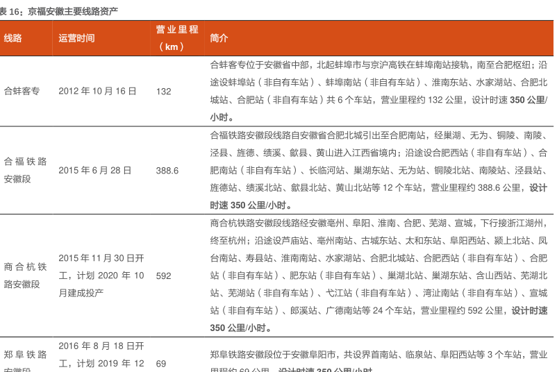The image size is (557, 372).
Task: Select the '商合杭铁路安徽段' line name cell
Action: [x=26, y=276]
